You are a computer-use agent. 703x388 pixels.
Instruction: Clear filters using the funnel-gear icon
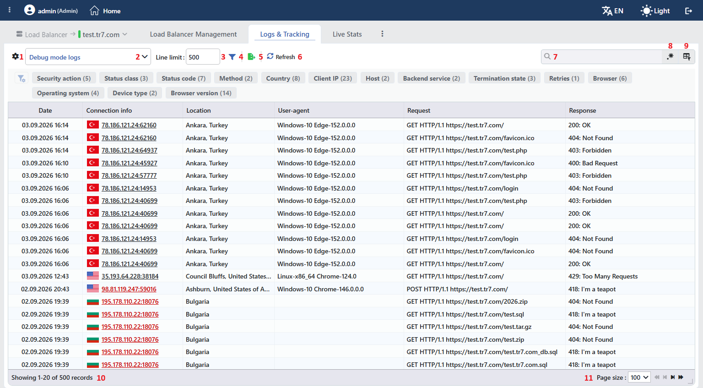22,78
